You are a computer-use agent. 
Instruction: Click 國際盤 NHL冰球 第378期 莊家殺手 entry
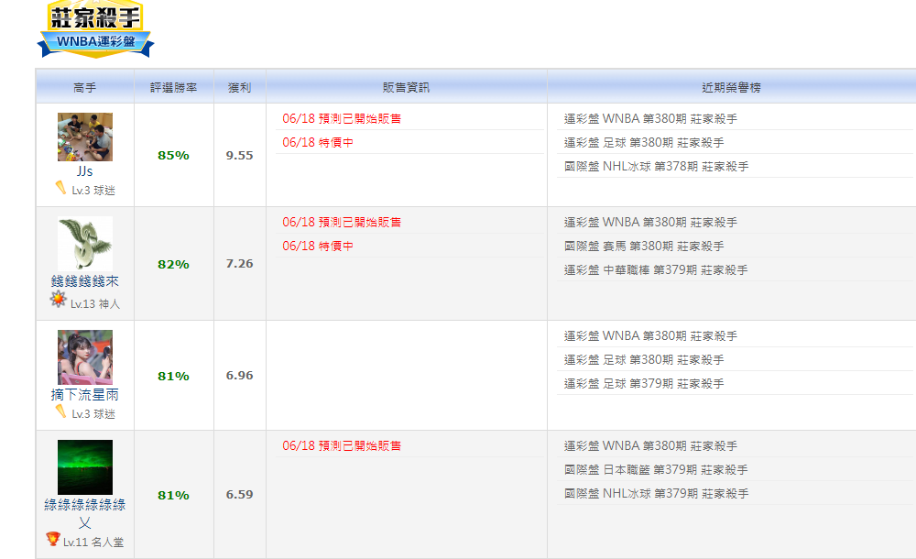click(x=656, y=167)
